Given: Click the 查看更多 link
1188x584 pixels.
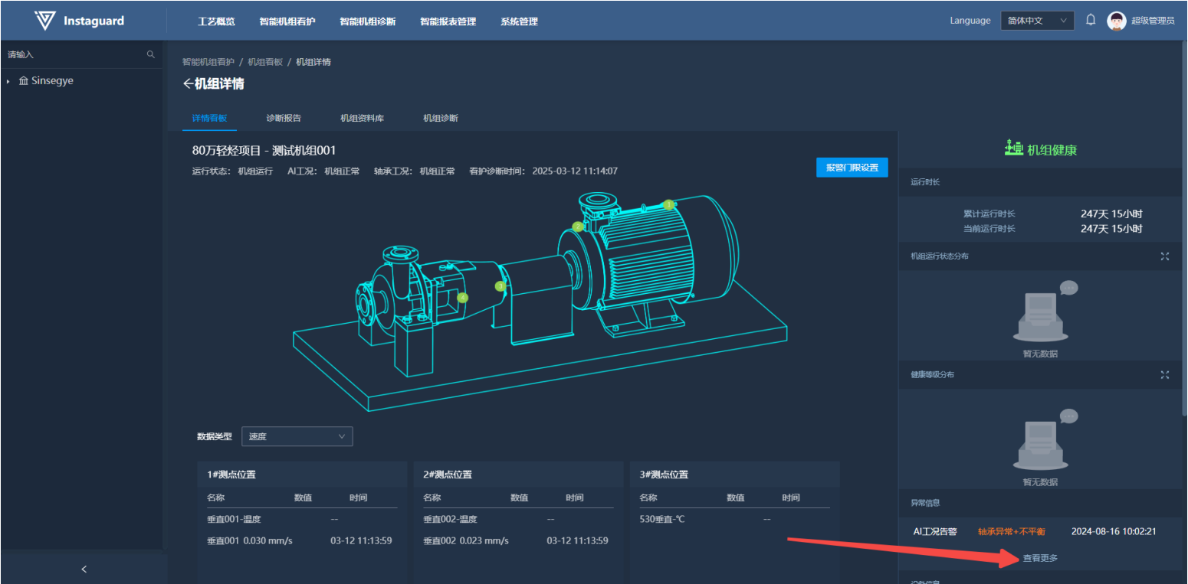Looking at the screenshot, I should click(1039, 558).
